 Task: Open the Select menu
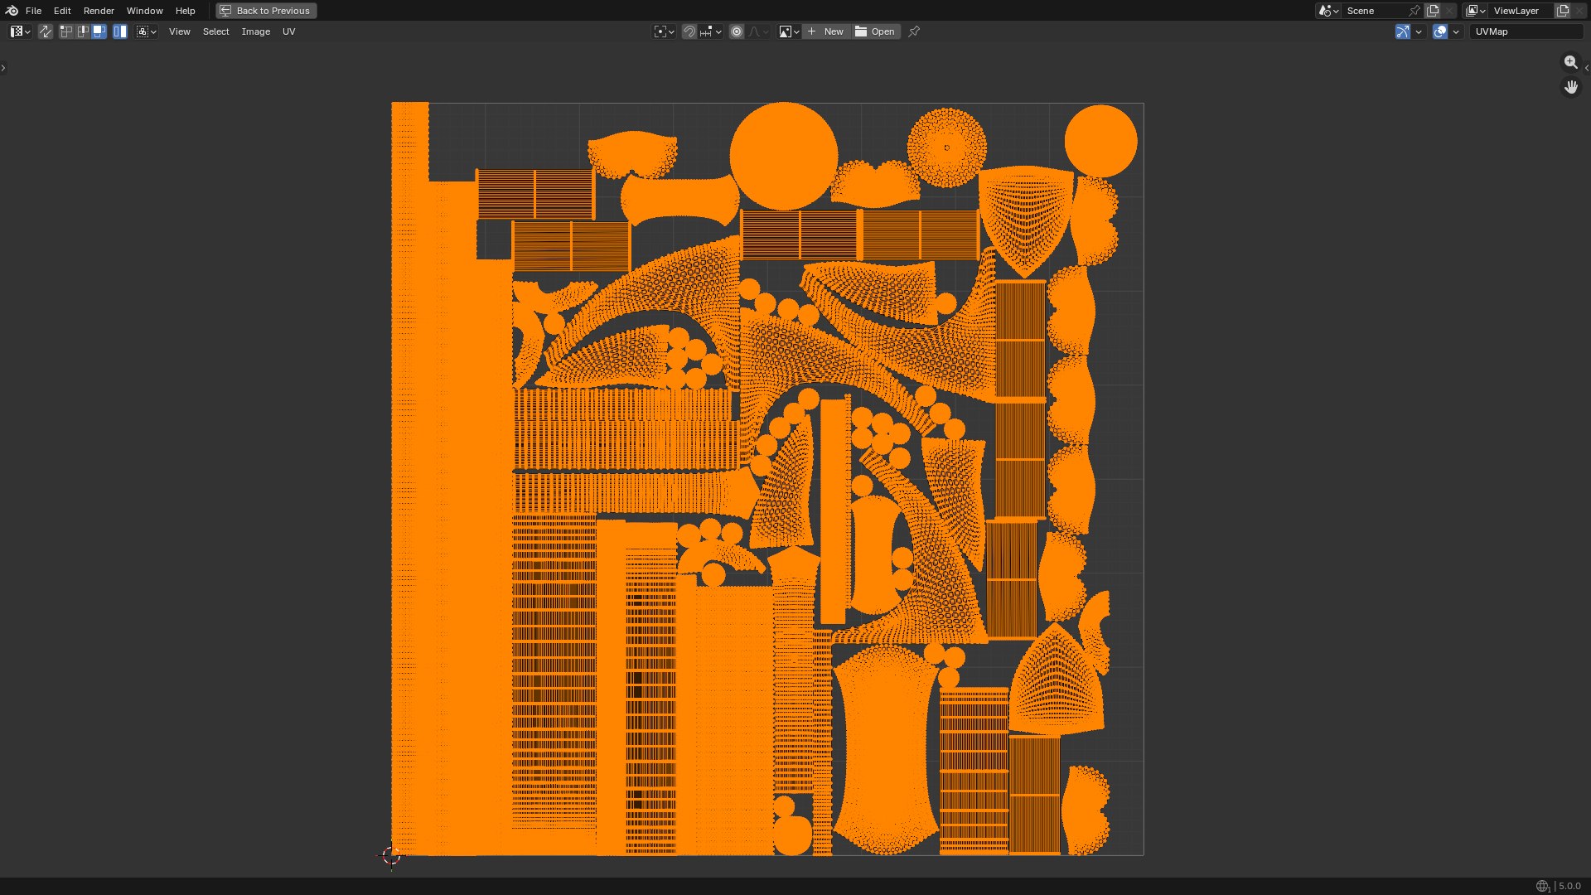(215, 31)
